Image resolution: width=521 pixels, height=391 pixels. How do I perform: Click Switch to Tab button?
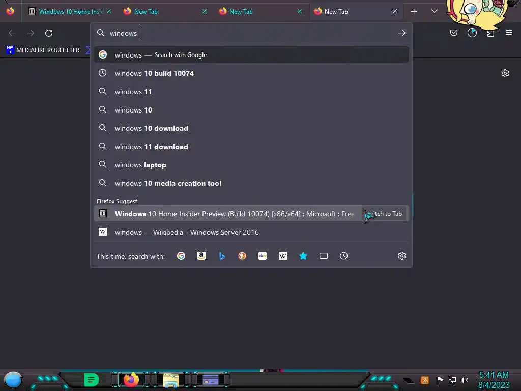coord(384,214)
